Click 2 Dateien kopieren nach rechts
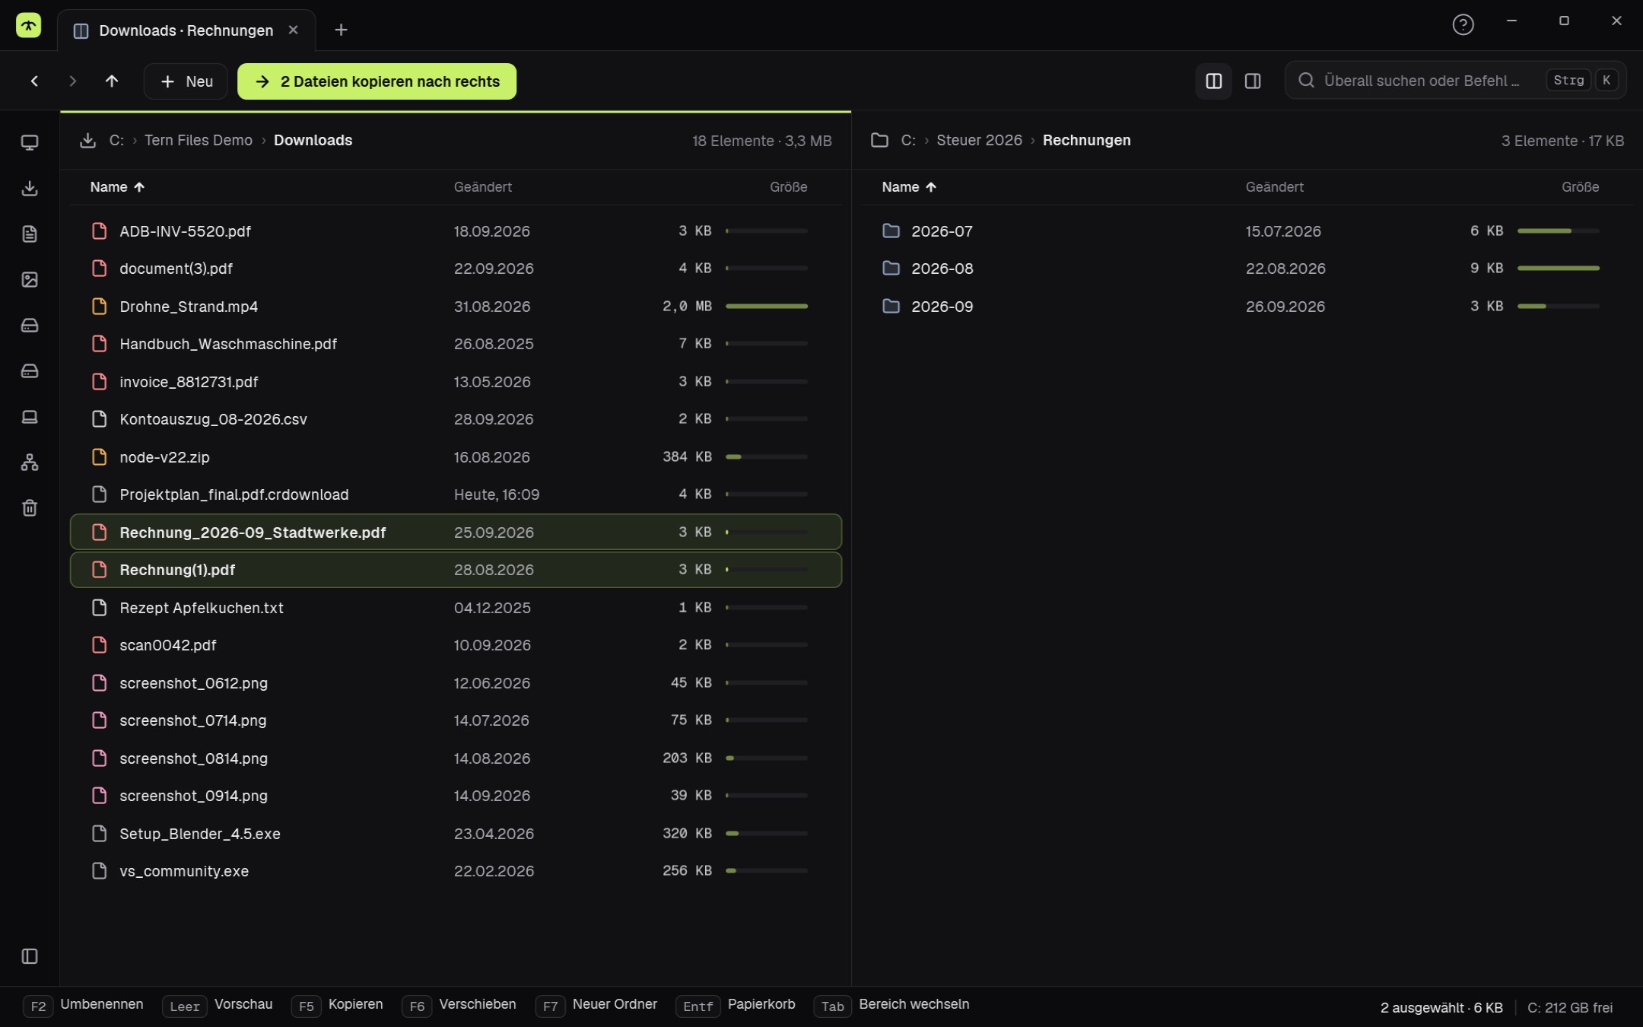The width and height of the screenshot is (1643, 1027). click(377, 81)
